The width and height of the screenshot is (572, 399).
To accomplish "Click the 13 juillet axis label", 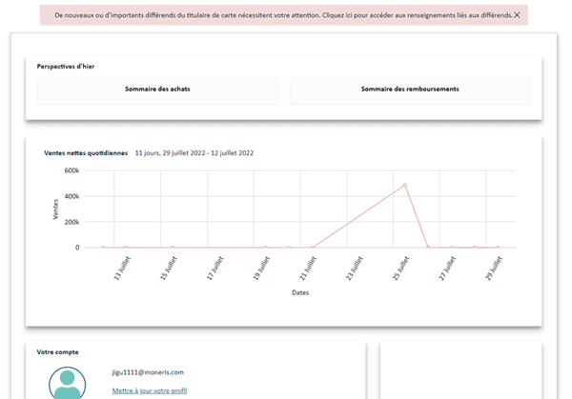I will point(122,269).
